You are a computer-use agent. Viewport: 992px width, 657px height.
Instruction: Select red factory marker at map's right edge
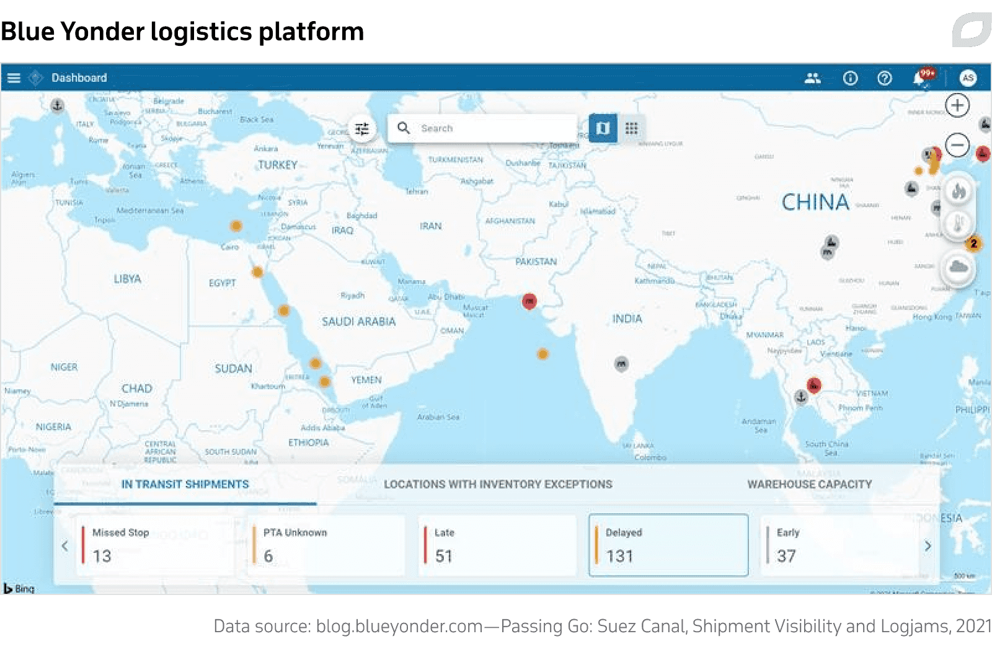[983, 153]
